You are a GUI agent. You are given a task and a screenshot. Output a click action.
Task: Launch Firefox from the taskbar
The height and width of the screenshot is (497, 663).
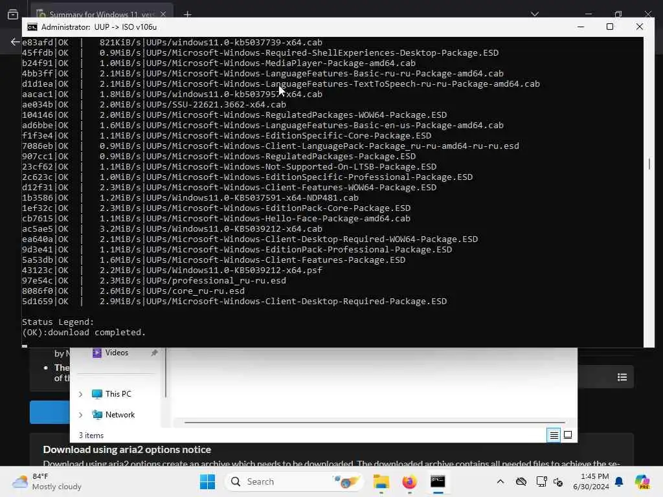tap(409, 481)
